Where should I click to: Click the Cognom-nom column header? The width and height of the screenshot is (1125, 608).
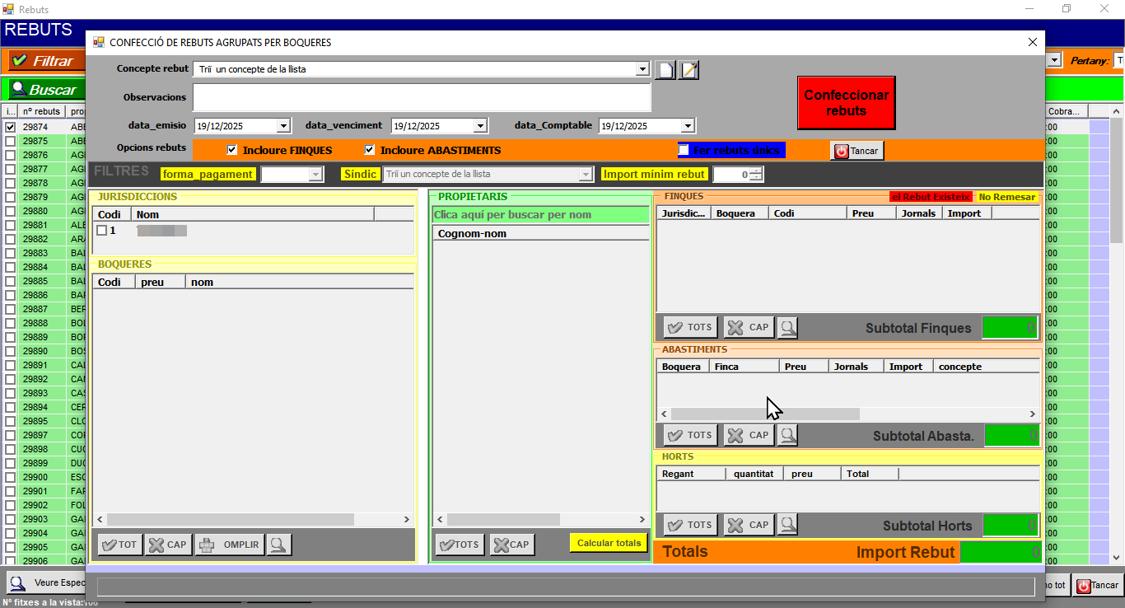[472, 234]
